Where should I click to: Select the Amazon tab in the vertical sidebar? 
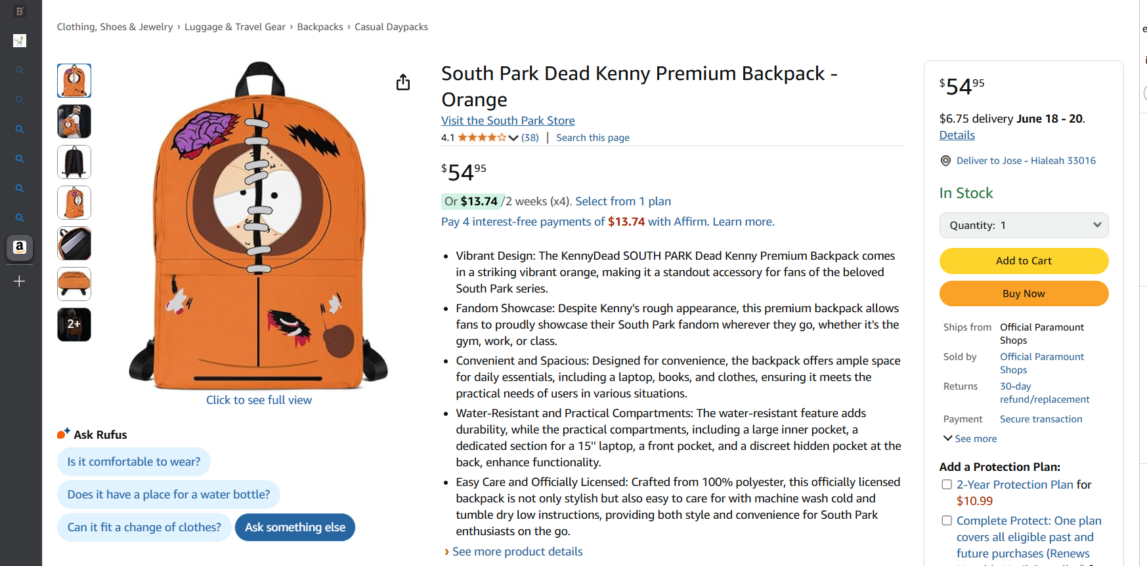pos(19,248)
